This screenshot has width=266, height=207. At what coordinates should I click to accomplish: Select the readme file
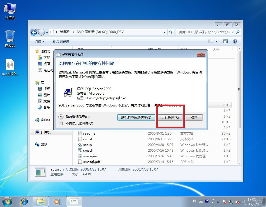[x=89, y=133]
